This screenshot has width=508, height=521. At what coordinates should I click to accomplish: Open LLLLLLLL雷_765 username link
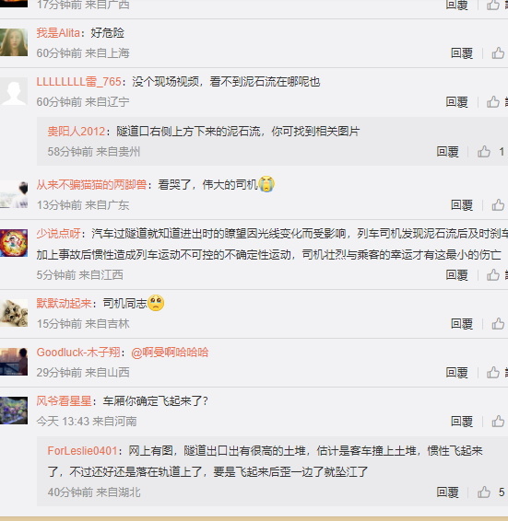pyautogui.click(x=79, y=82)
